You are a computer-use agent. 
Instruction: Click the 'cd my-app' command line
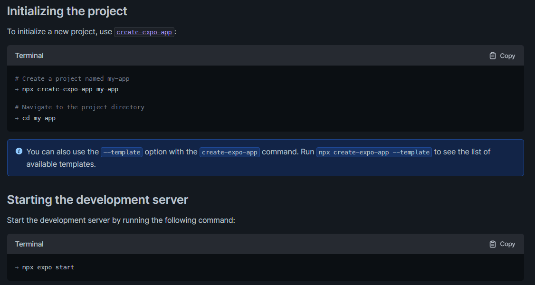click(x=39, y=118)
